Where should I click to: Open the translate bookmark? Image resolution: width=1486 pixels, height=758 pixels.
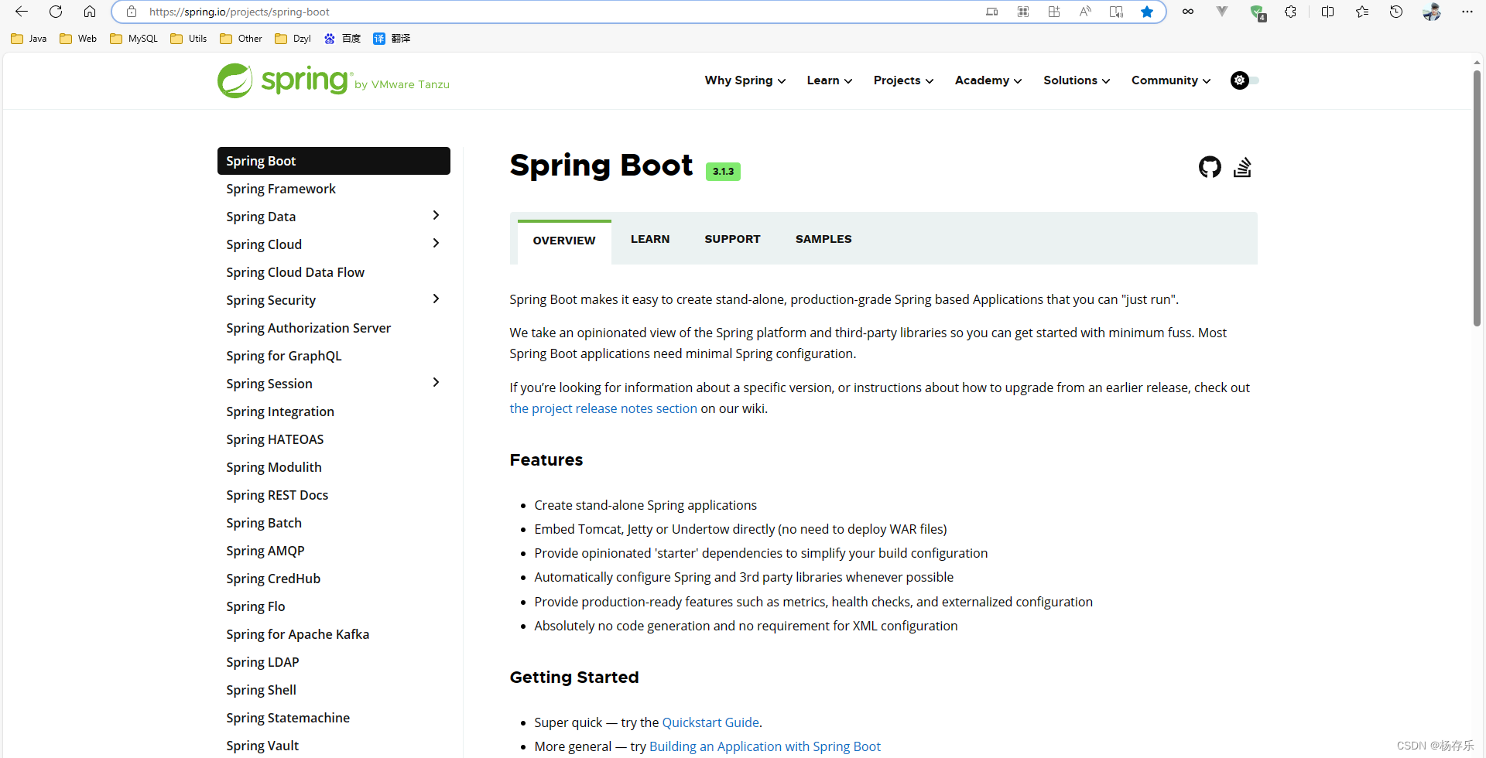point(392,39)
